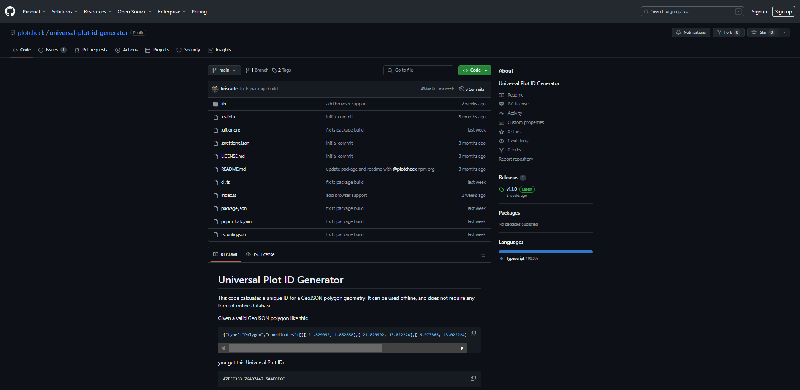Click the @plotcheck mention in commit message

(404, 169)
